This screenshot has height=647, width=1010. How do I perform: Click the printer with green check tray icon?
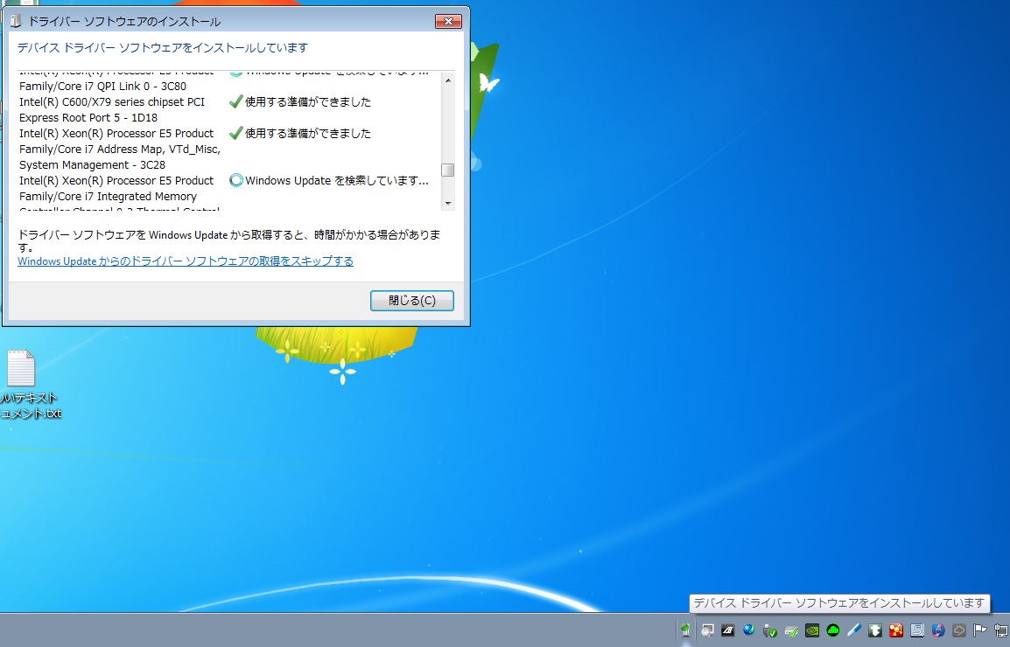coord(791,630)
